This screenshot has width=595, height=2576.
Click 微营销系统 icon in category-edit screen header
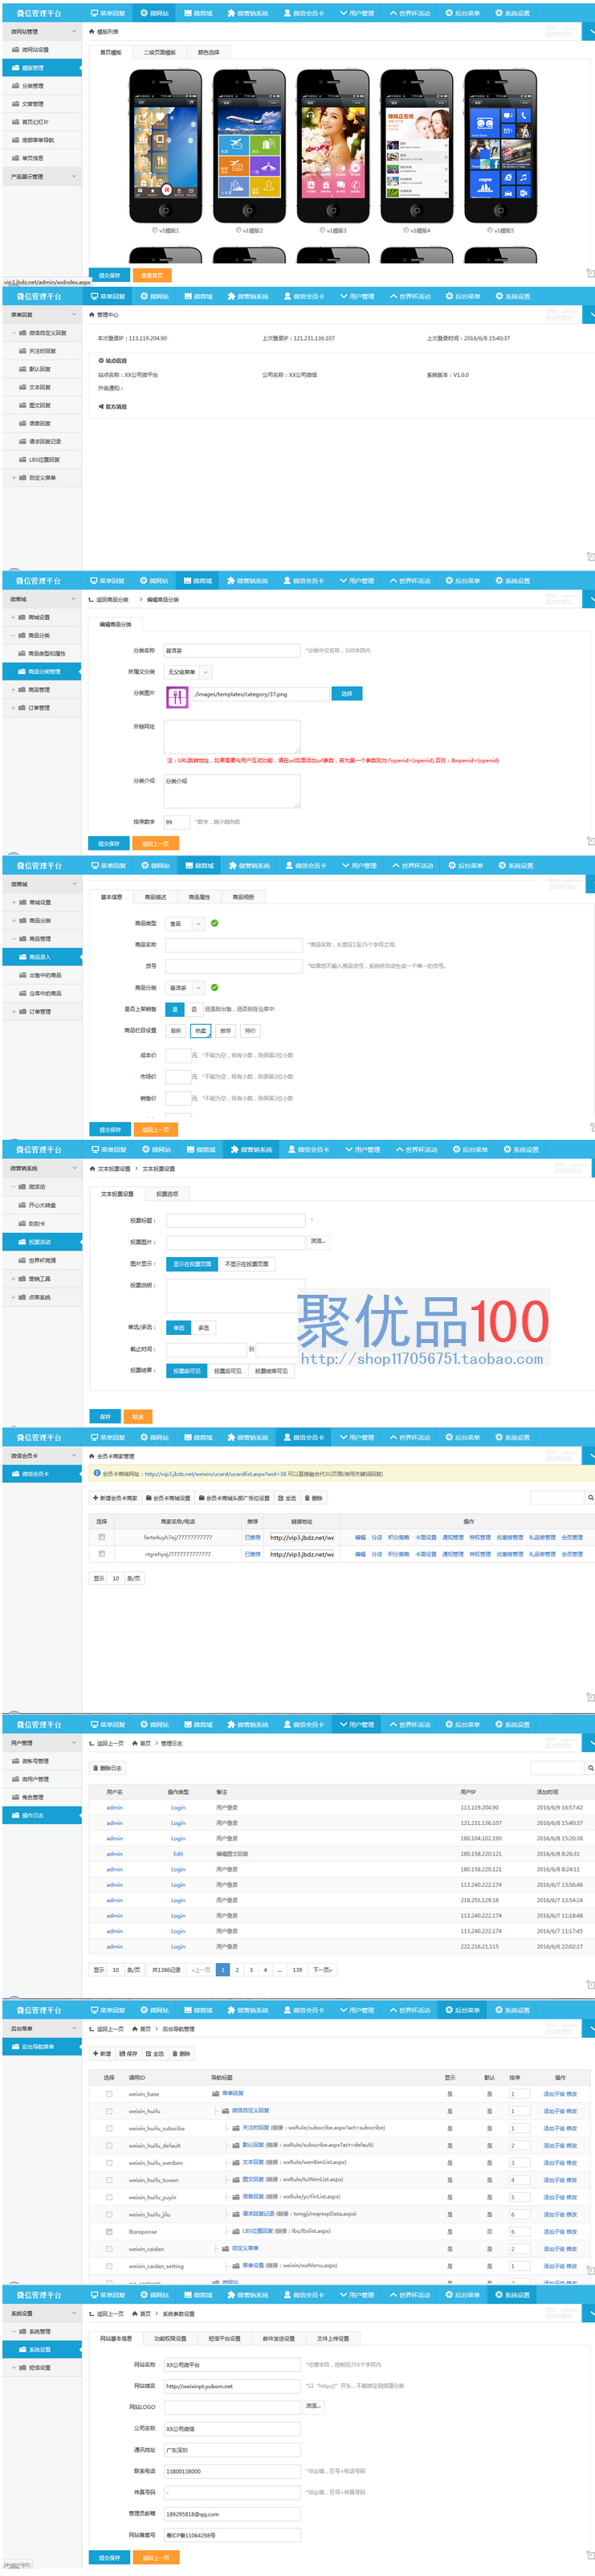tap(231, 580)
